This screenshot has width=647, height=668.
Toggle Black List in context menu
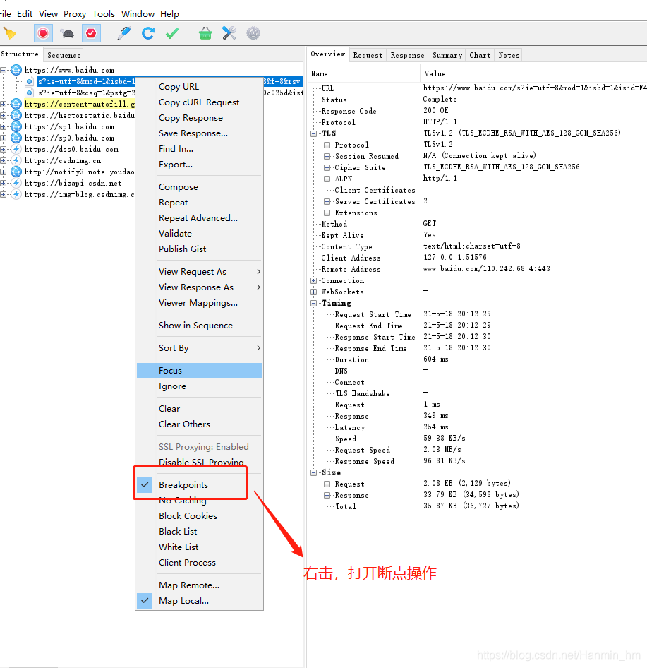click(x=199, y=532)
